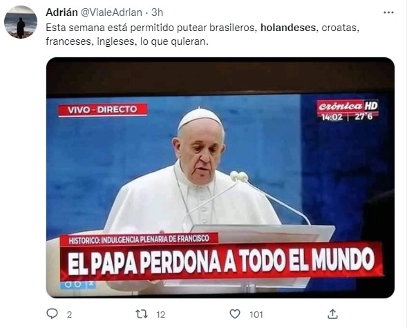Open the @VialeAdrian handle link
The width and height of the screenshot is (407, 328).
click(112, 12)
